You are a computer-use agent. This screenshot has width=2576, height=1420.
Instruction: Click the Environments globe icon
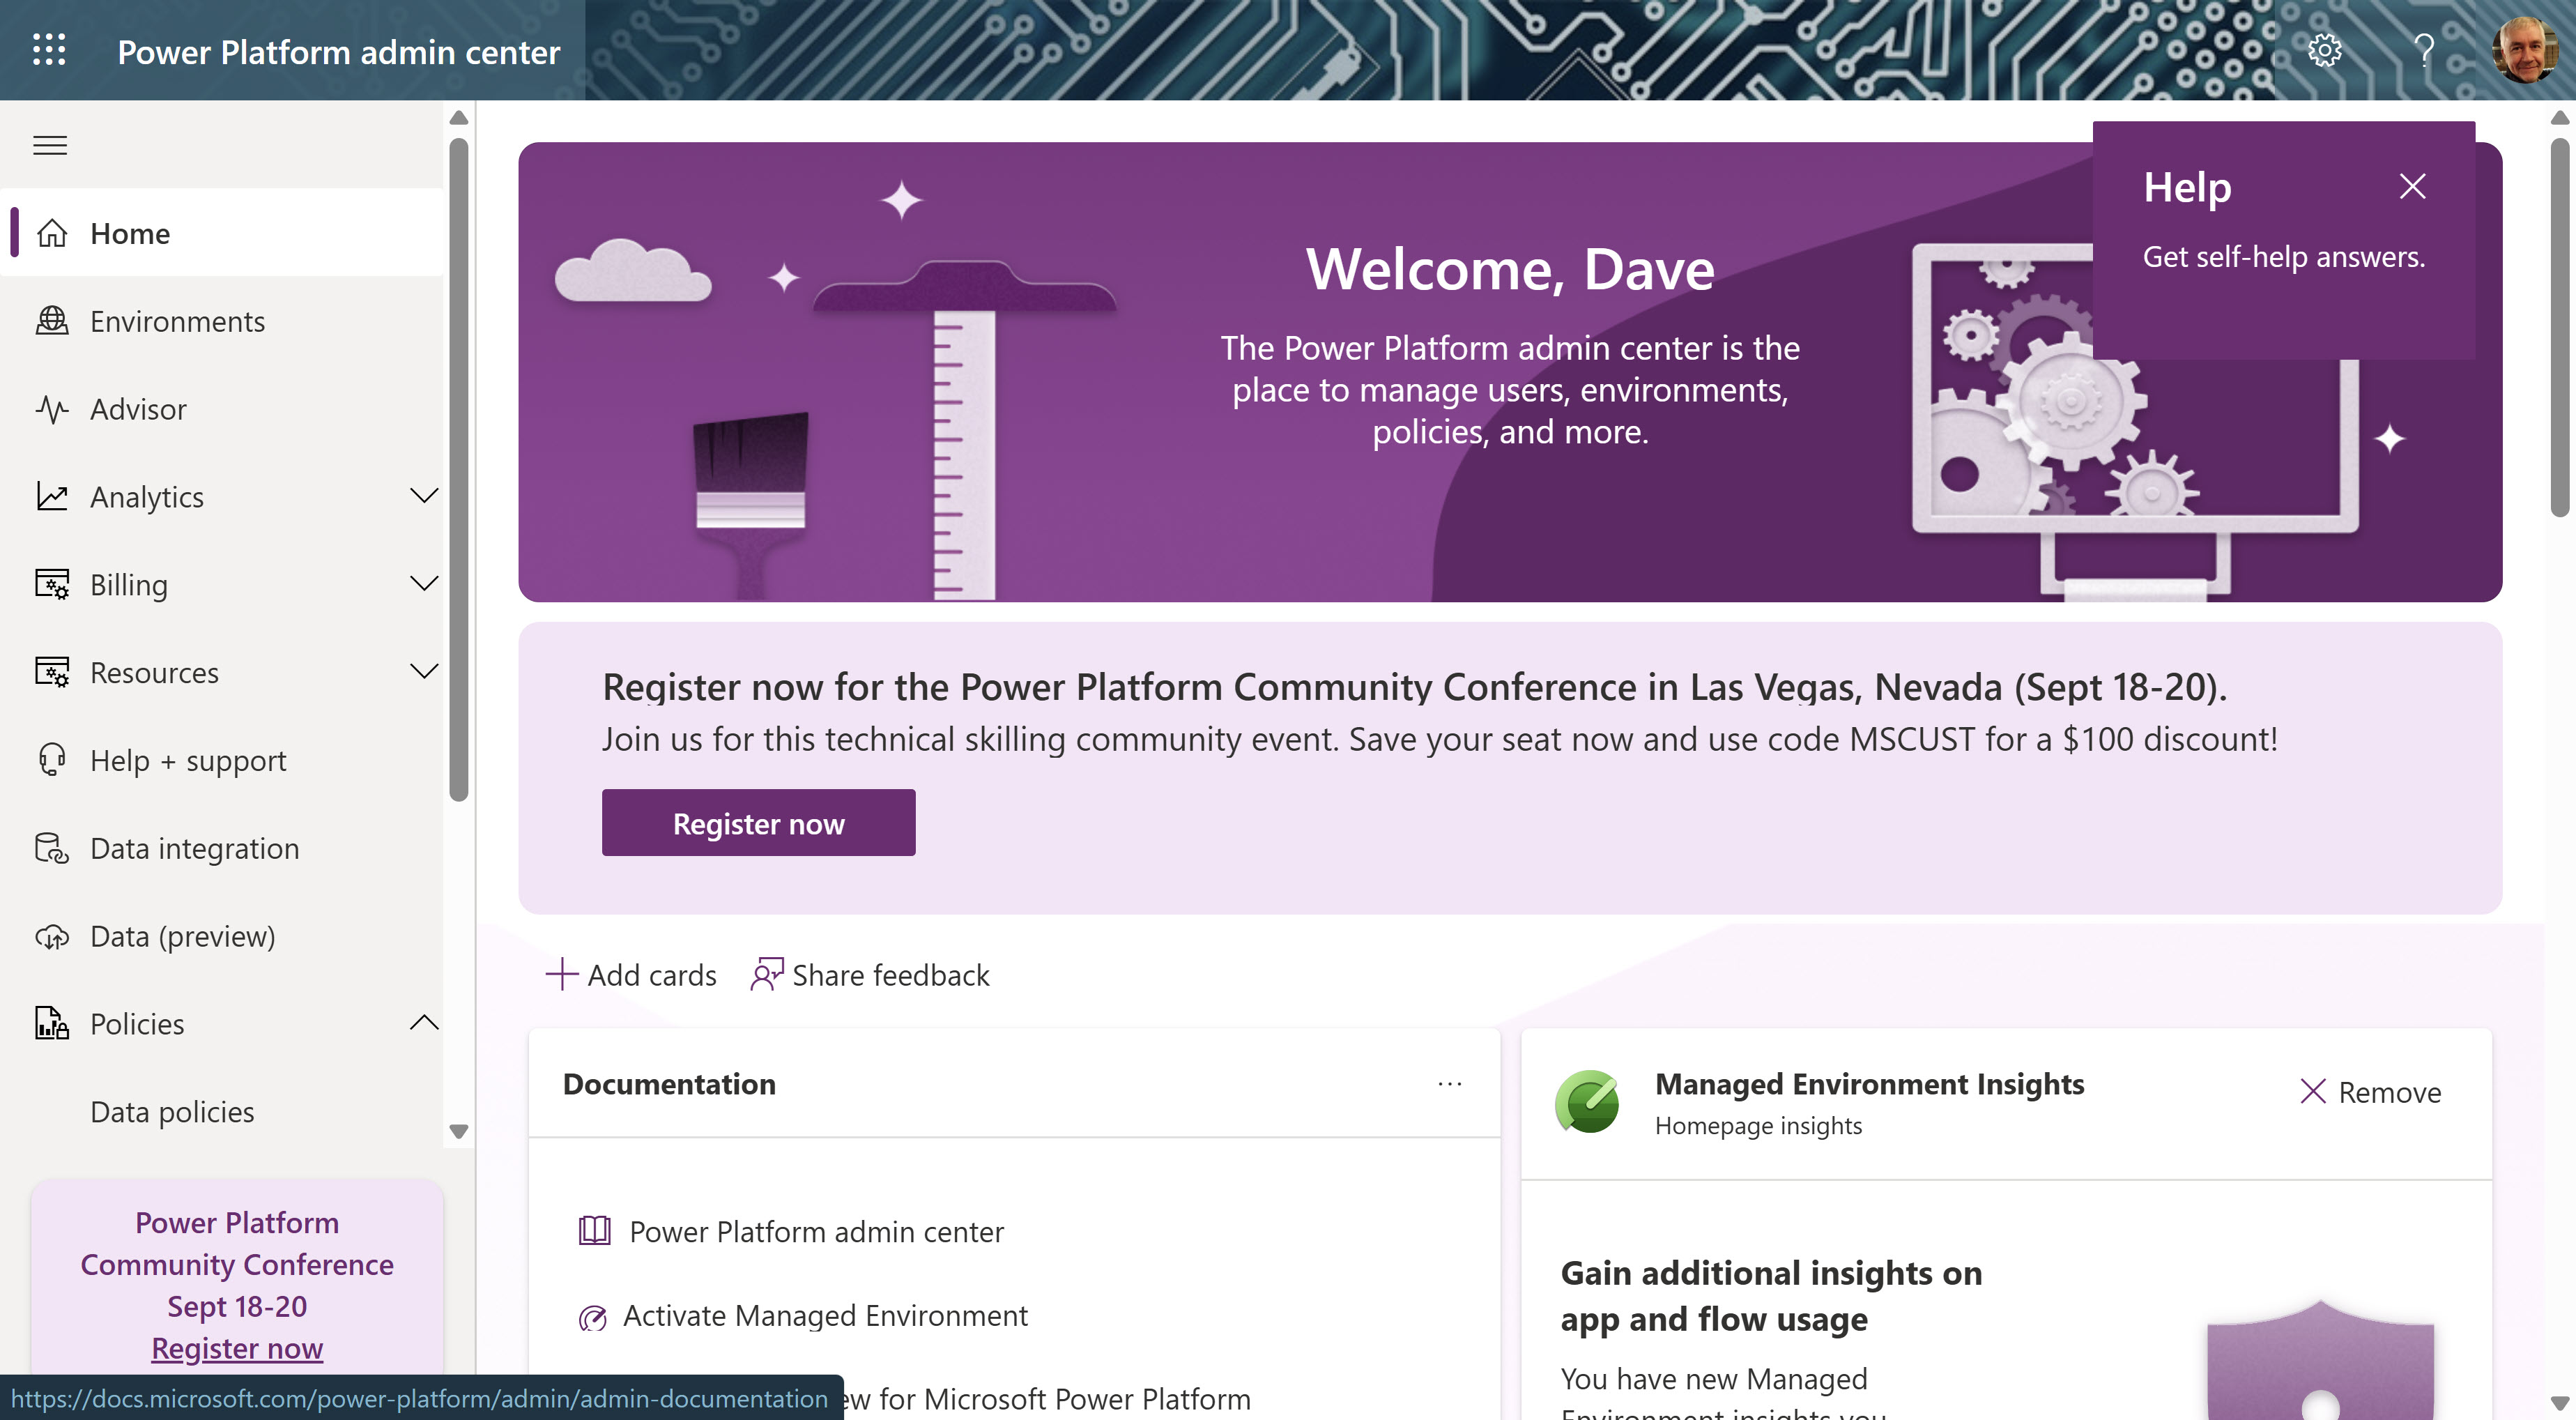(52, 321)
